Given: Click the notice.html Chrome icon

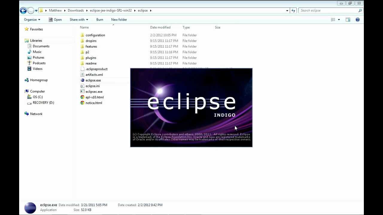Looking at the screenshot, I should [x=82, y=103].
